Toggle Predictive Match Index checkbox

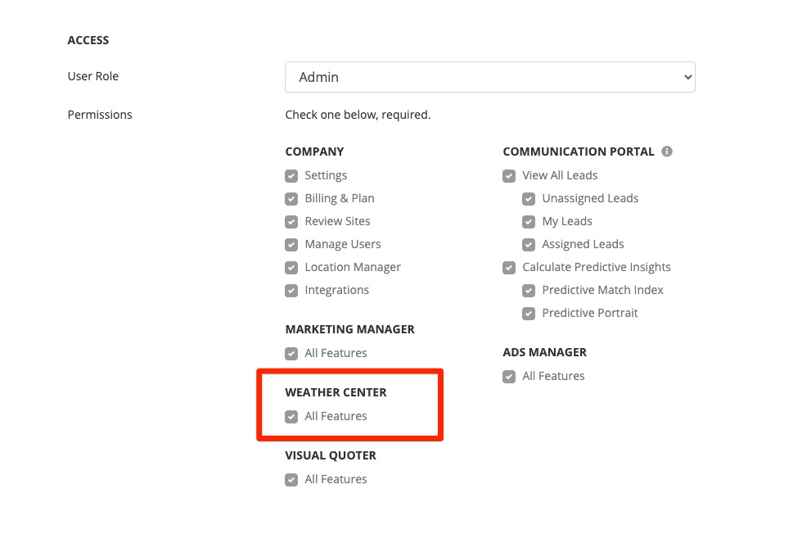point(529,290)
